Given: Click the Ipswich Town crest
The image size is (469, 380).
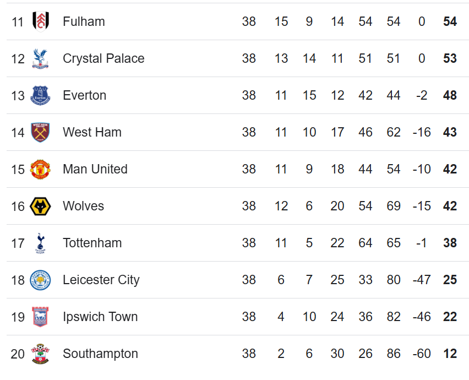Looking at the screenshot, I should tap(40, 317).
